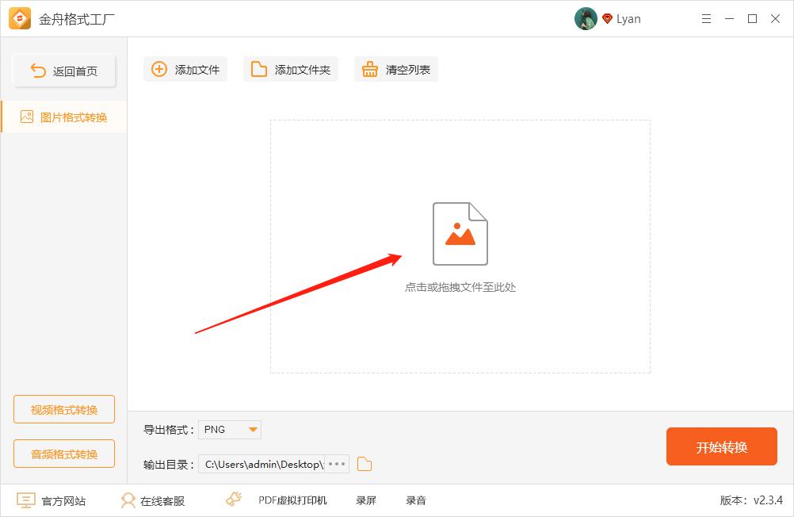Click the VIP badge next to the avatar

(x=606, y=18)
